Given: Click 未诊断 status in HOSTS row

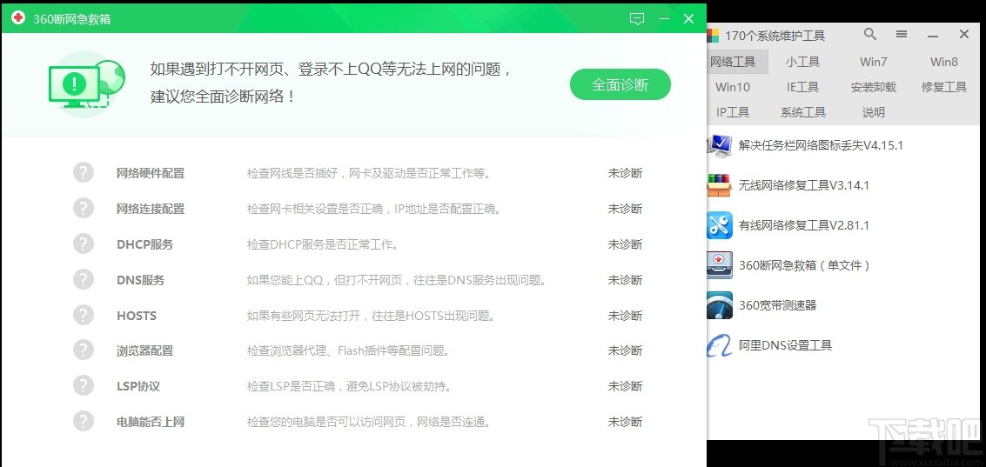Looking at the screenshot, I should [x=625, y=315].
